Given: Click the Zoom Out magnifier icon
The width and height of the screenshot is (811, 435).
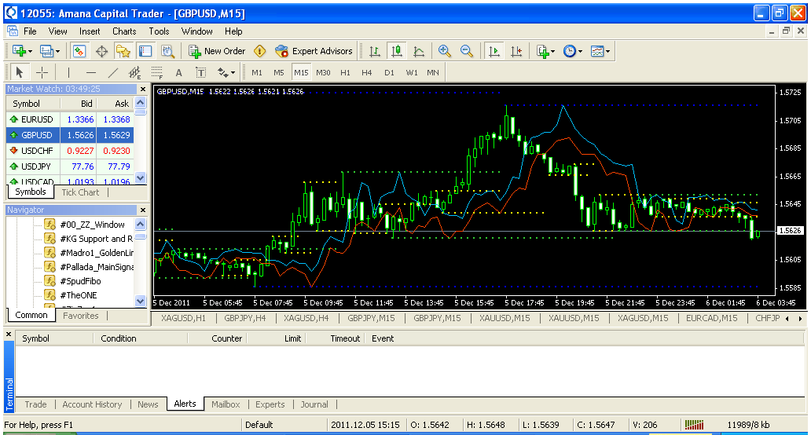Looking at the screenshot, I should [x=467, y=51].
